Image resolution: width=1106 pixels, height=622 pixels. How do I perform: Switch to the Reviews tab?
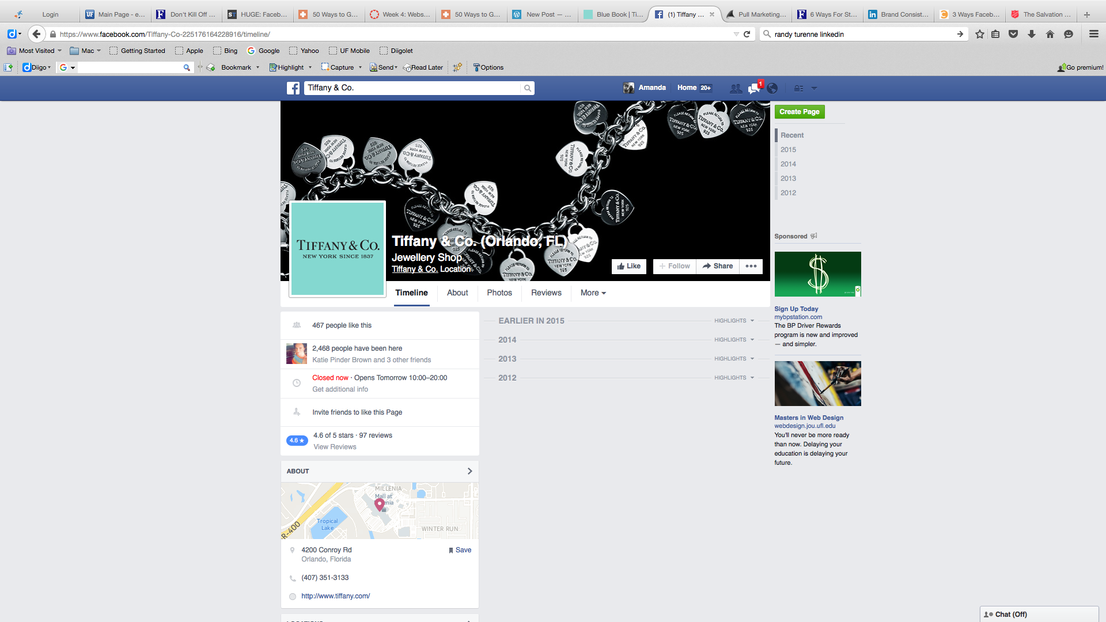[546, 293]
